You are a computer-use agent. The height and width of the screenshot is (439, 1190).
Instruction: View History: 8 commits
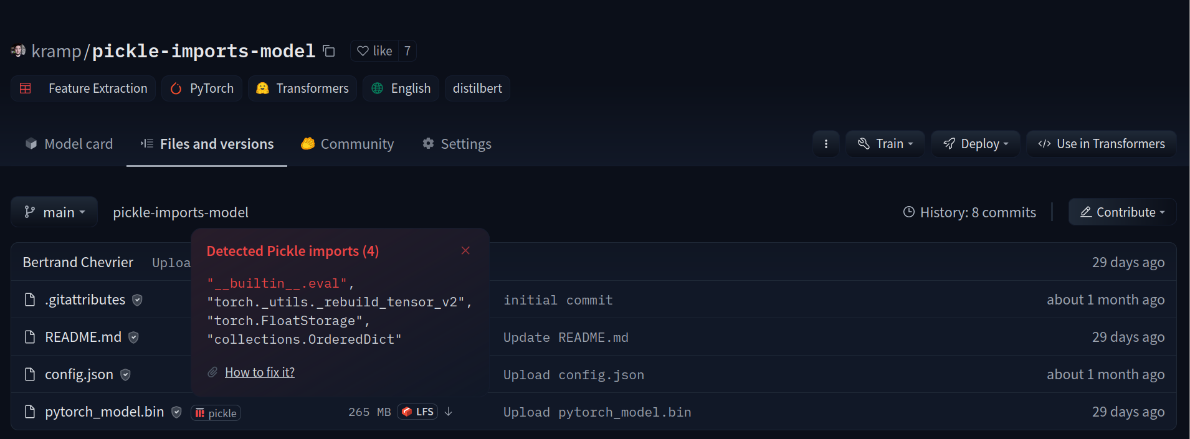[969, 212]
